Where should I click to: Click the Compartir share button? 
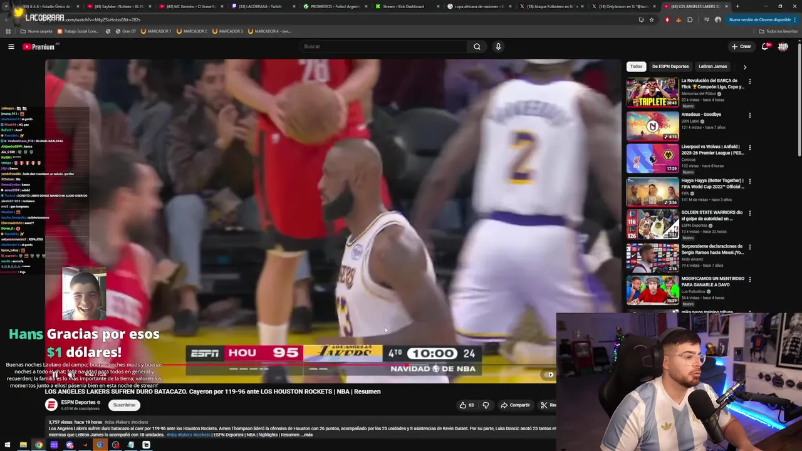515,405
